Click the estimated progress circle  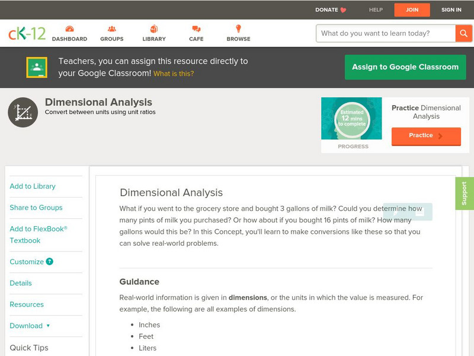352,117
